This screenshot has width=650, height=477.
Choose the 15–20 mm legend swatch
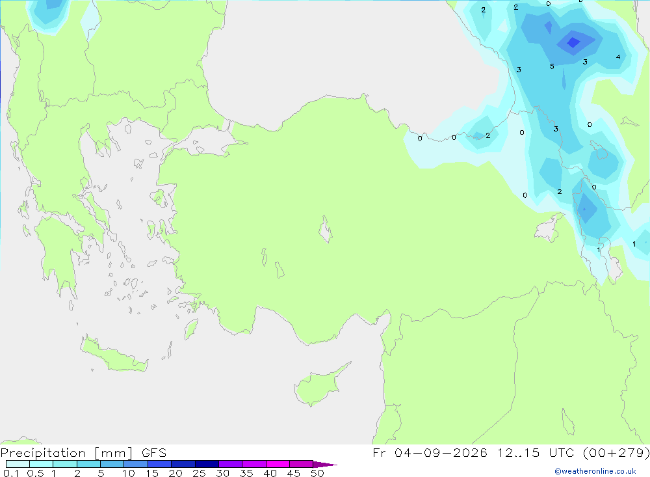(x=160, y=464)
